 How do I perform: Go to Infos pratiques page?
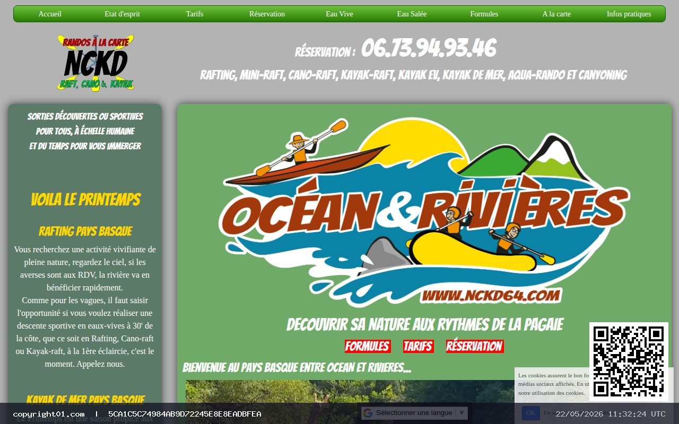[629, 14]
